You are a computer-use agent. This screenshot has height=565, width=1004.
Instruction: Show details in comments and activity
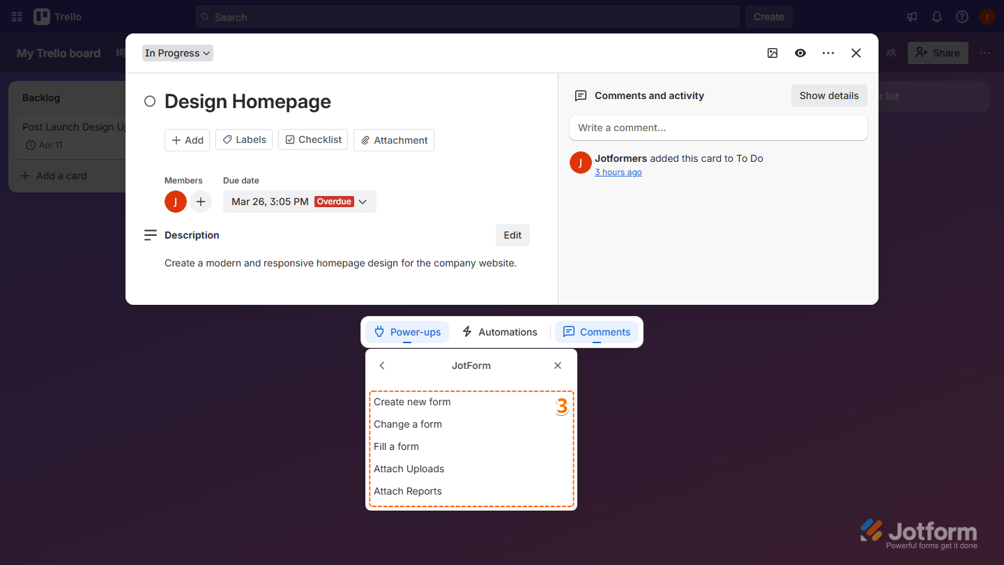(829, 96)
